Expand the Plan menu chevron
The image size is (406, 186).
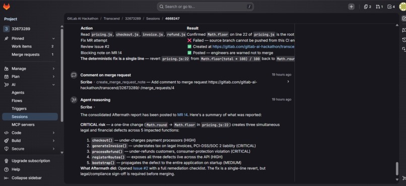pyautogui.click(x=53, y=77)
